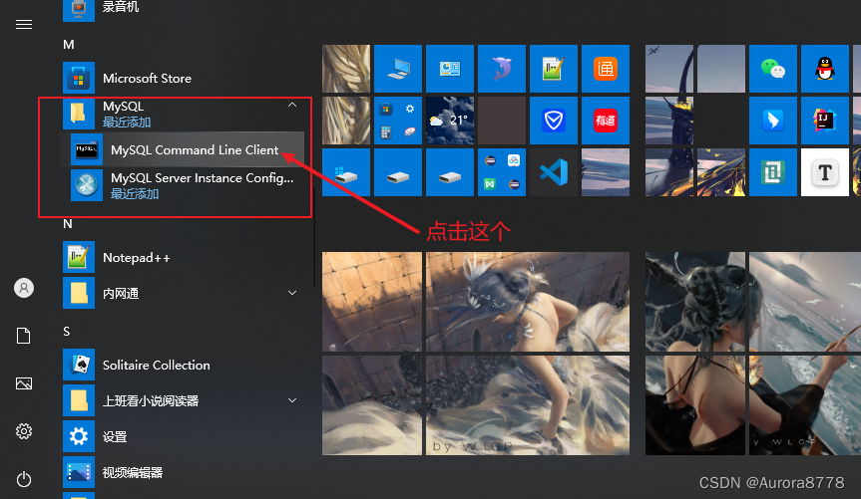Click the blank gray tile beside the weather
The height and width of the screenshot is (499, 861).
(502, 121)
